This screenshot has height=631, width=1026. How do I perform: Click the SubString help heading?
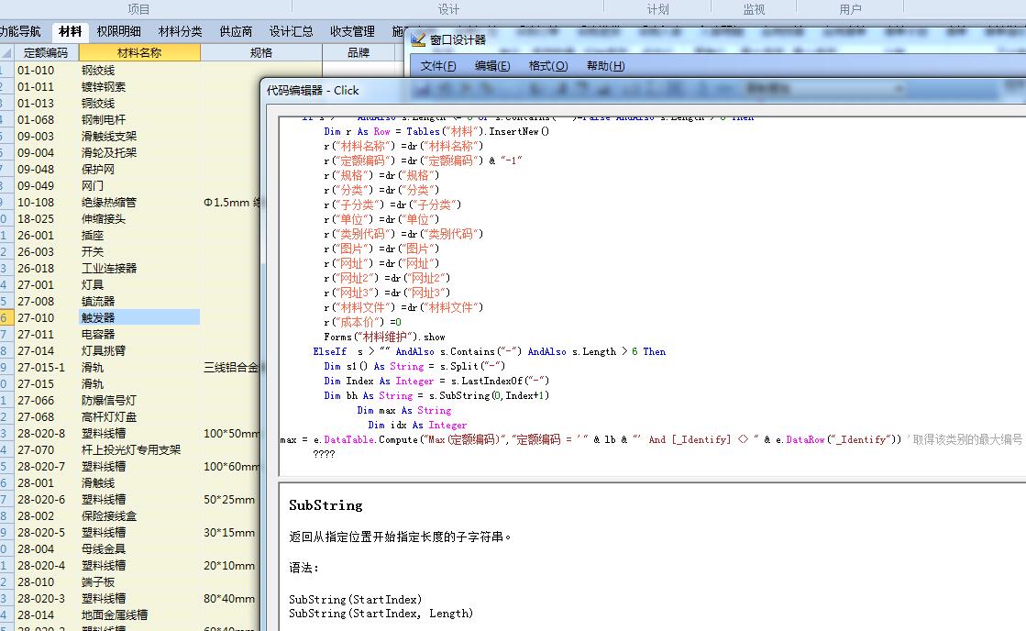[325, 505]
